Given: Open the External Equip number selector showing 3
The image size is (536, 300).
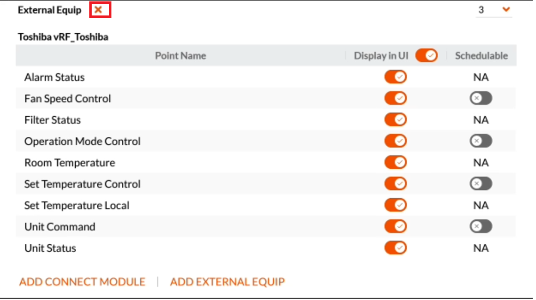Looking at the screenshot, I should coord(494,9).
